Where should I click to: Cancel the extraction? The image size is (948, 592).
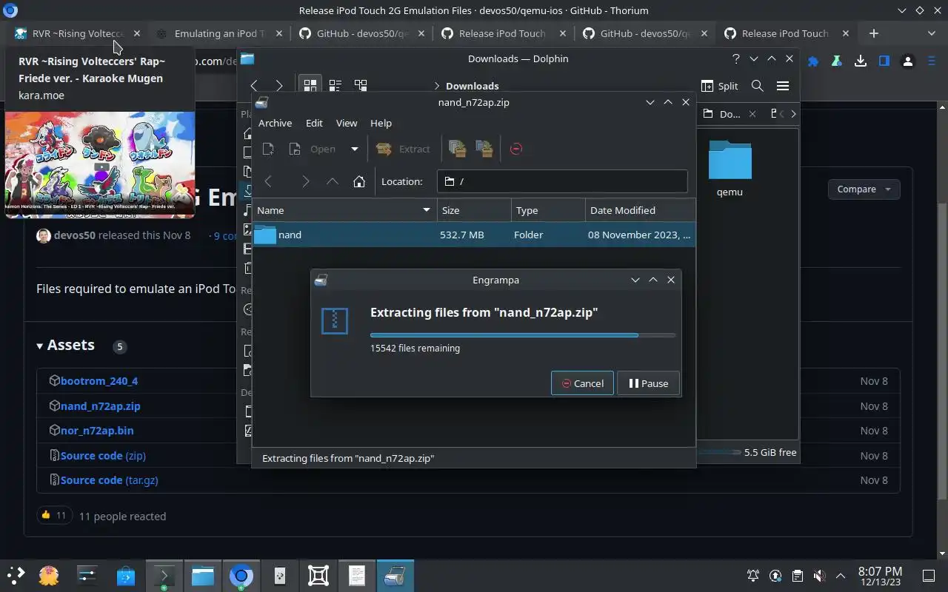(582, 383)
